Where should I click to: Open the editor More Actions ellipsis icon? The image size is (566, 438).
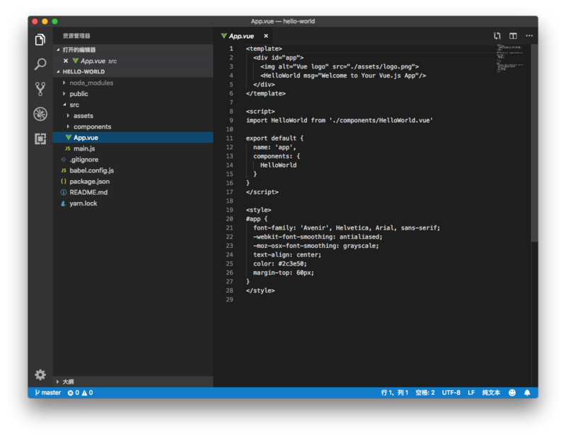pyautogui.click(x=529, y=35)
